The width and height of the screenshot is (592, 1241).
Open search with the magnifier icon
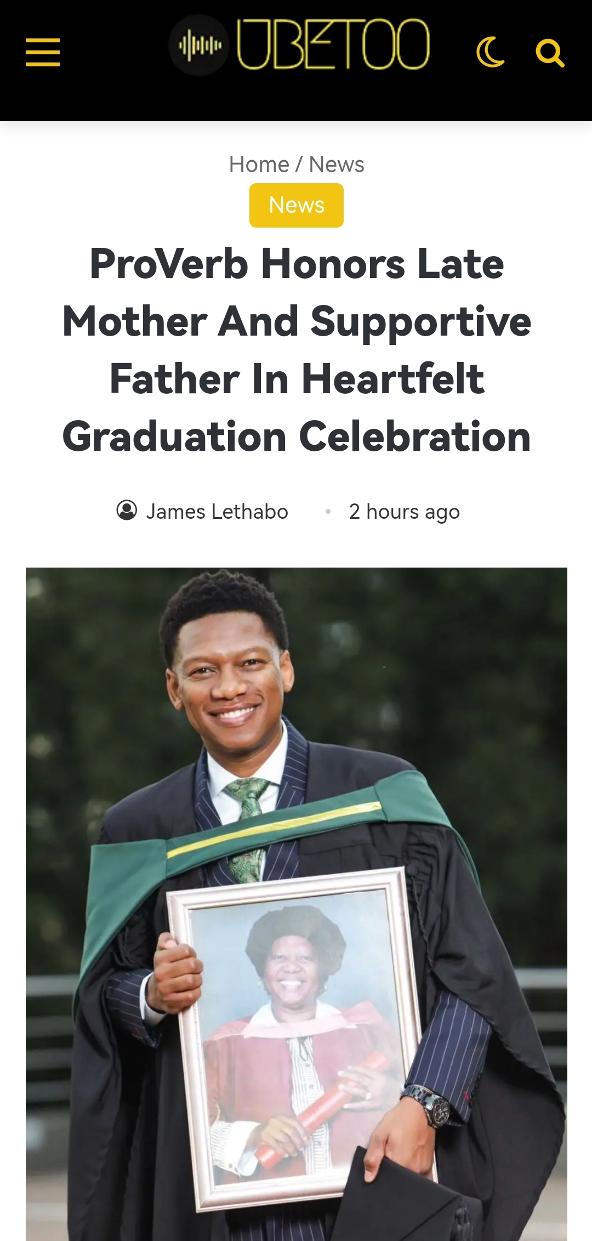[549, 53]
